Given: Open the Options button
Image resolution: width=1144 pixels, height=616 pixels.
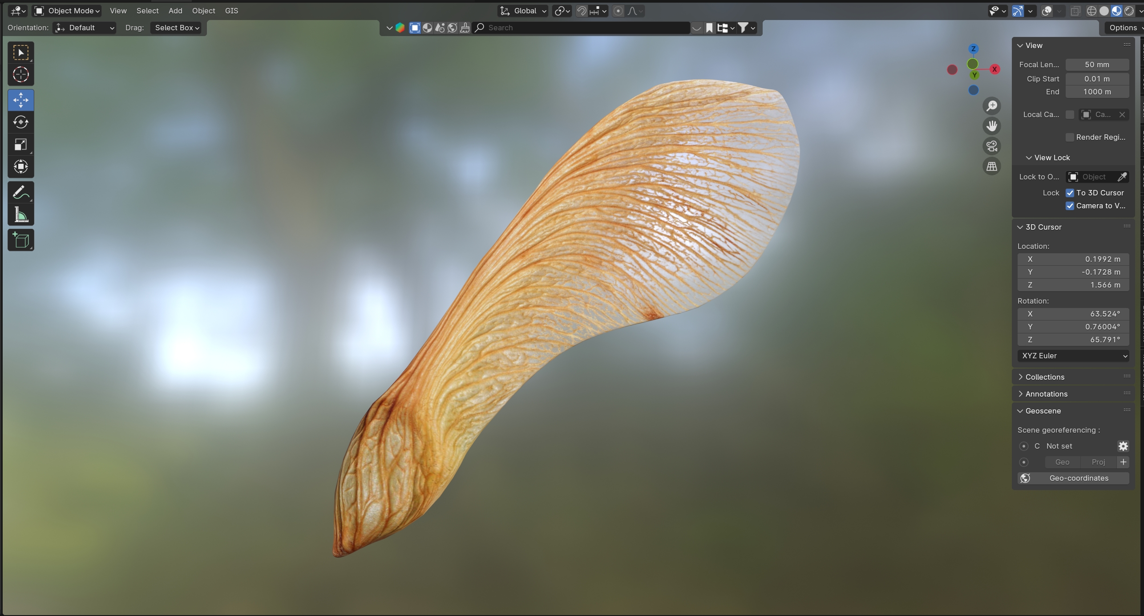Looking at the screenshot, I should pyautogui.click(x=1123, y=28).
